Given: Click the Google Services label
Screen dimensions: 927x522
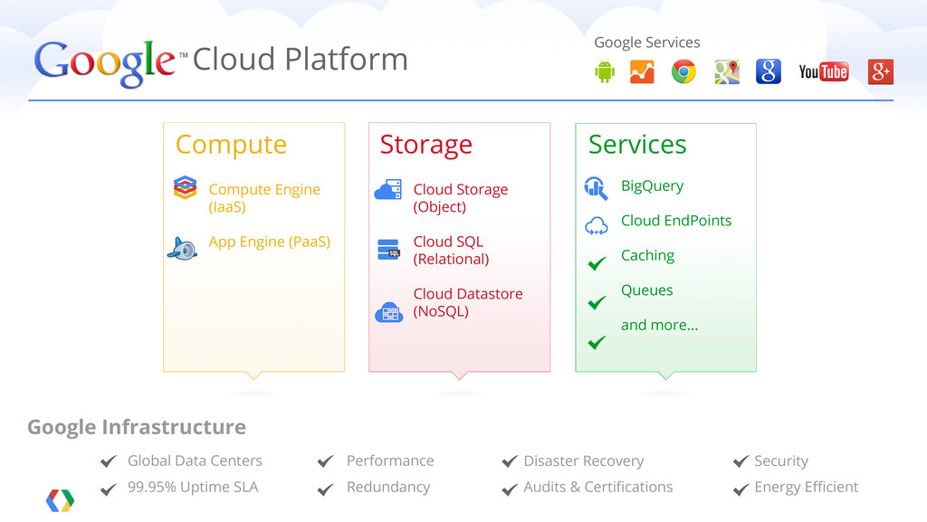Looking at the screenshot, I should pos(646,43).
